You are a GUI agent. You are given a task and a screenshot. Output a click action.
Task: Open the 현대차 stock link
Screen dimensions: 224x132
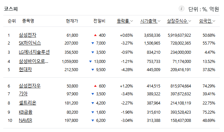25,69
